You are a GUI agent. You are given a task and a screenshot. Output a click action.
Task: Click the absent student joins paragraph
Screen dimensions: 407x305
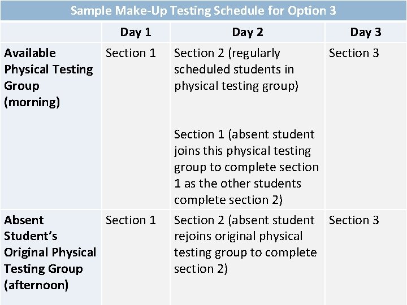pos(246,167)
